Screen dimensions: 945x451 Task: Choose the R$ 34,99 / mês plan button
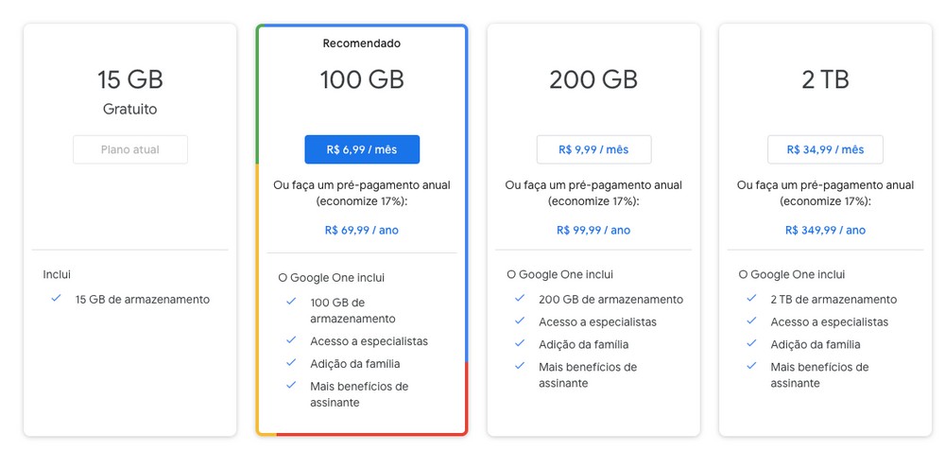pos(825,149)
